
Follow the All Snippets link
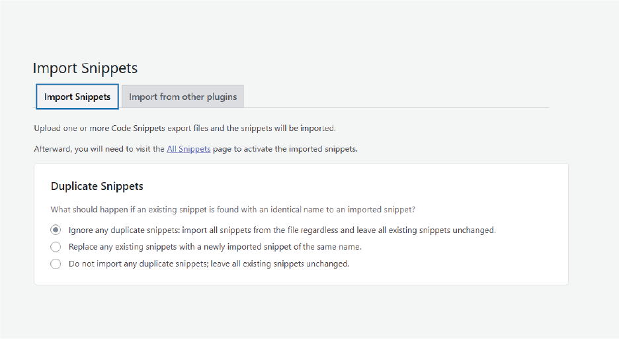(188, 149)
